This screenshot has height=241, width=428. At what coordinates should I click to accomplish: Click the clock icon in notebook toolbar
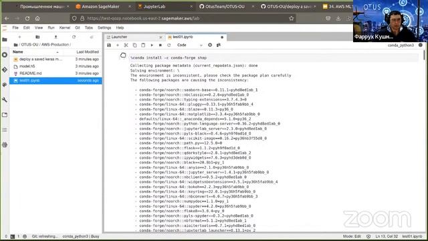click(210, 45)
